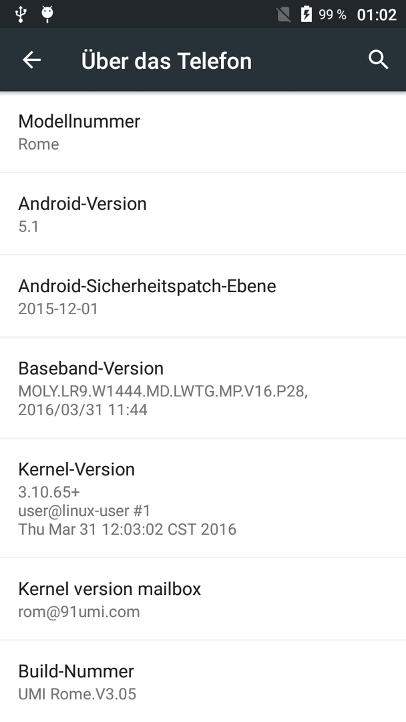The image size is (406, 722).
Task: Tap the battery charging icon
Action: tap(307, 14)
